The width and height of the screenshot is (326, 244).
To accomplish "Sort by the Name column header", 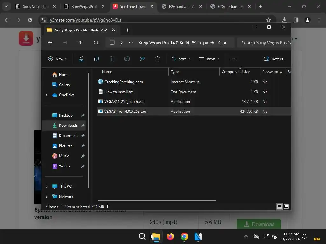I will [x=107, y=72].
